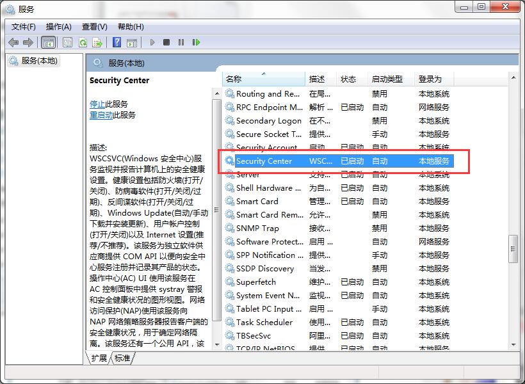
Task: Open the 查看(V) menu
Action: coord(93,26)
